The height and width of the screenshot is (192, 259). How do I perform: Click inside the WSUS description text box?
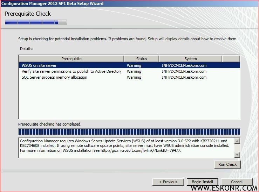pos(127,148)
